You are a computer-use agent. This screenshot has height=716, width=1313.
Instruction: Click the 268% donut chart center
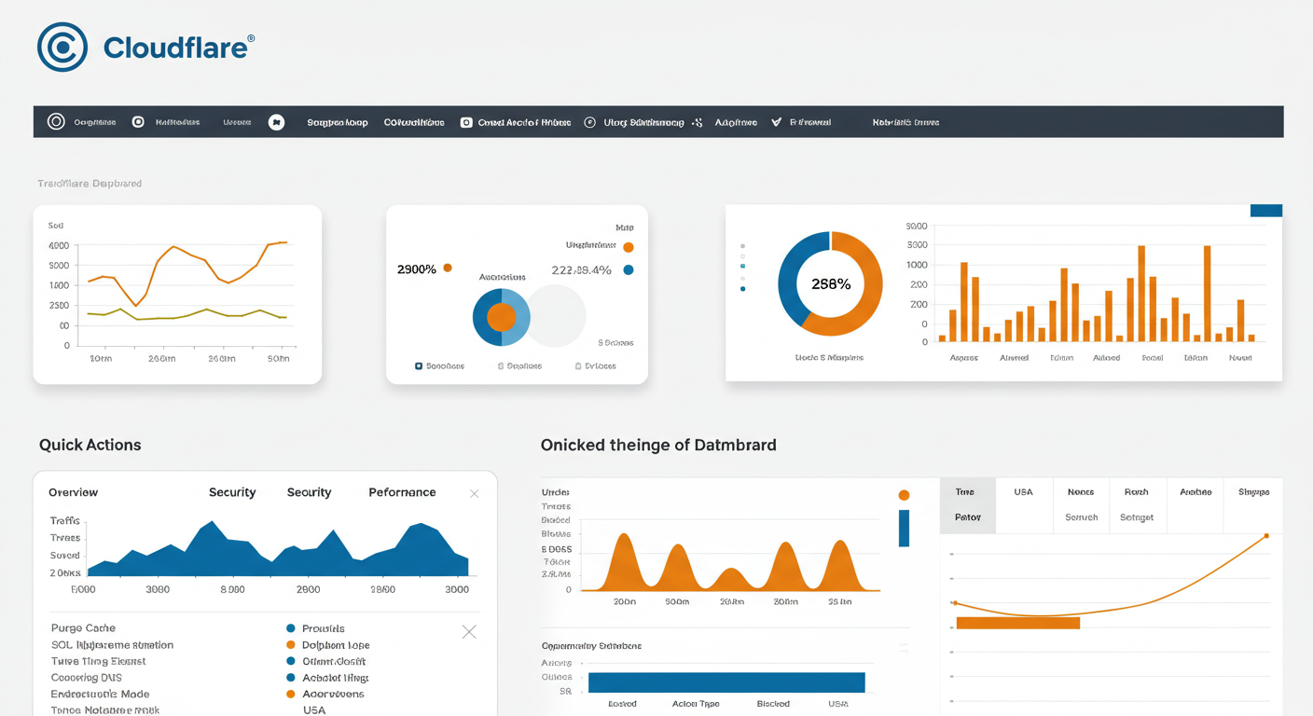click(830, 284)
